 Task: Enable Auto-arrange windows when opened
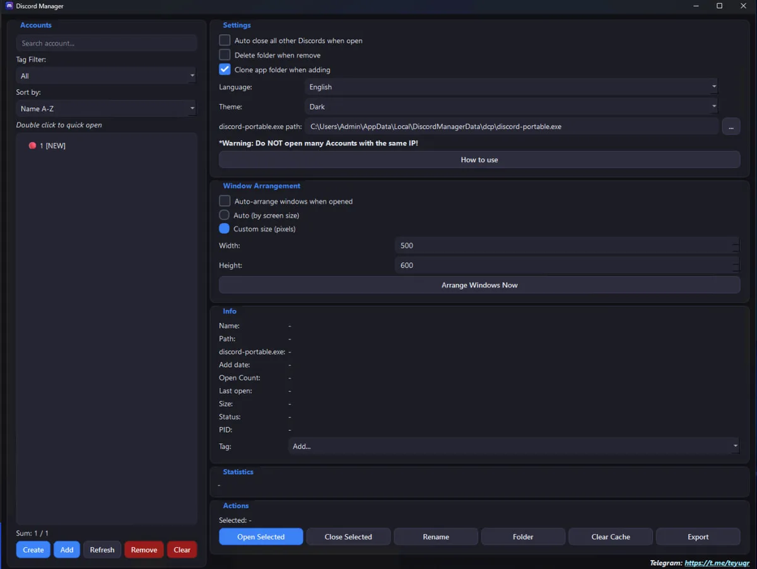(225, 201)
